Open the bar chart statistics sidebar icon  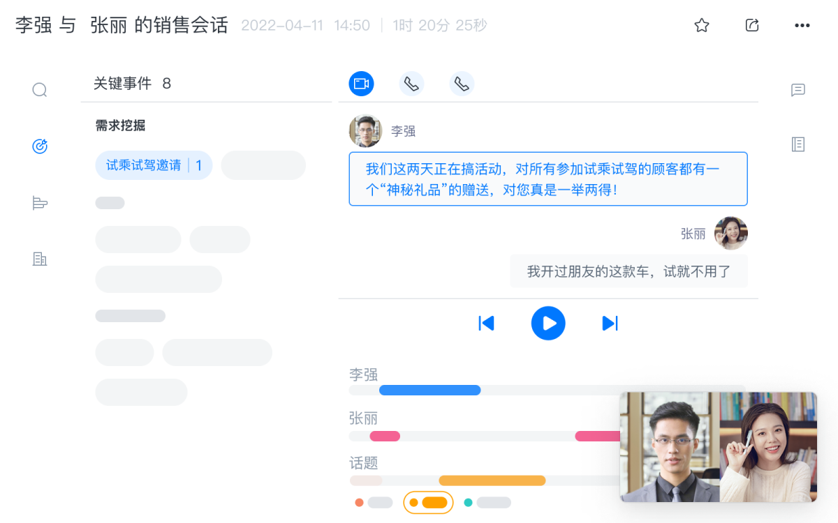pos(40,203)
